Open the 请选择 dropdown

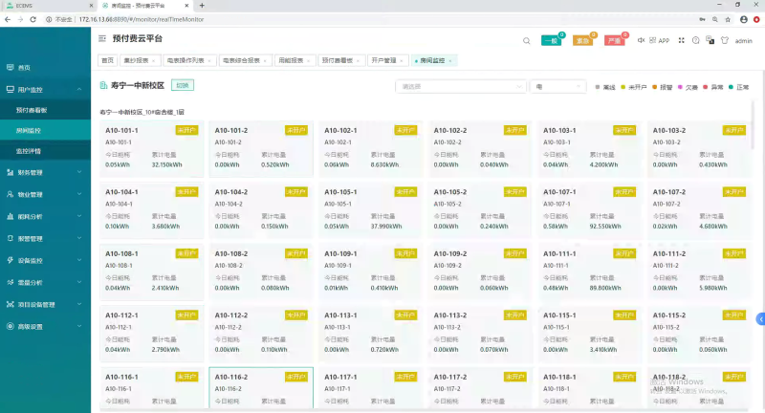click(460, 86)
